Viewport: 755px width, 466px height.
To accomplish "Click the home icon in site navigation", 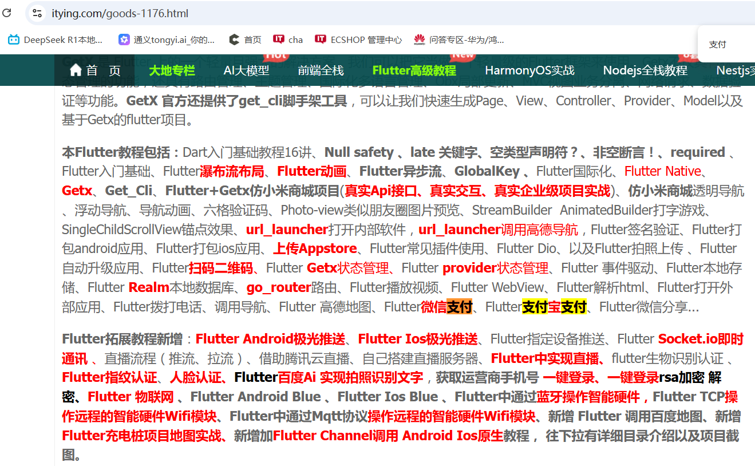I will [x=76, y=70].
